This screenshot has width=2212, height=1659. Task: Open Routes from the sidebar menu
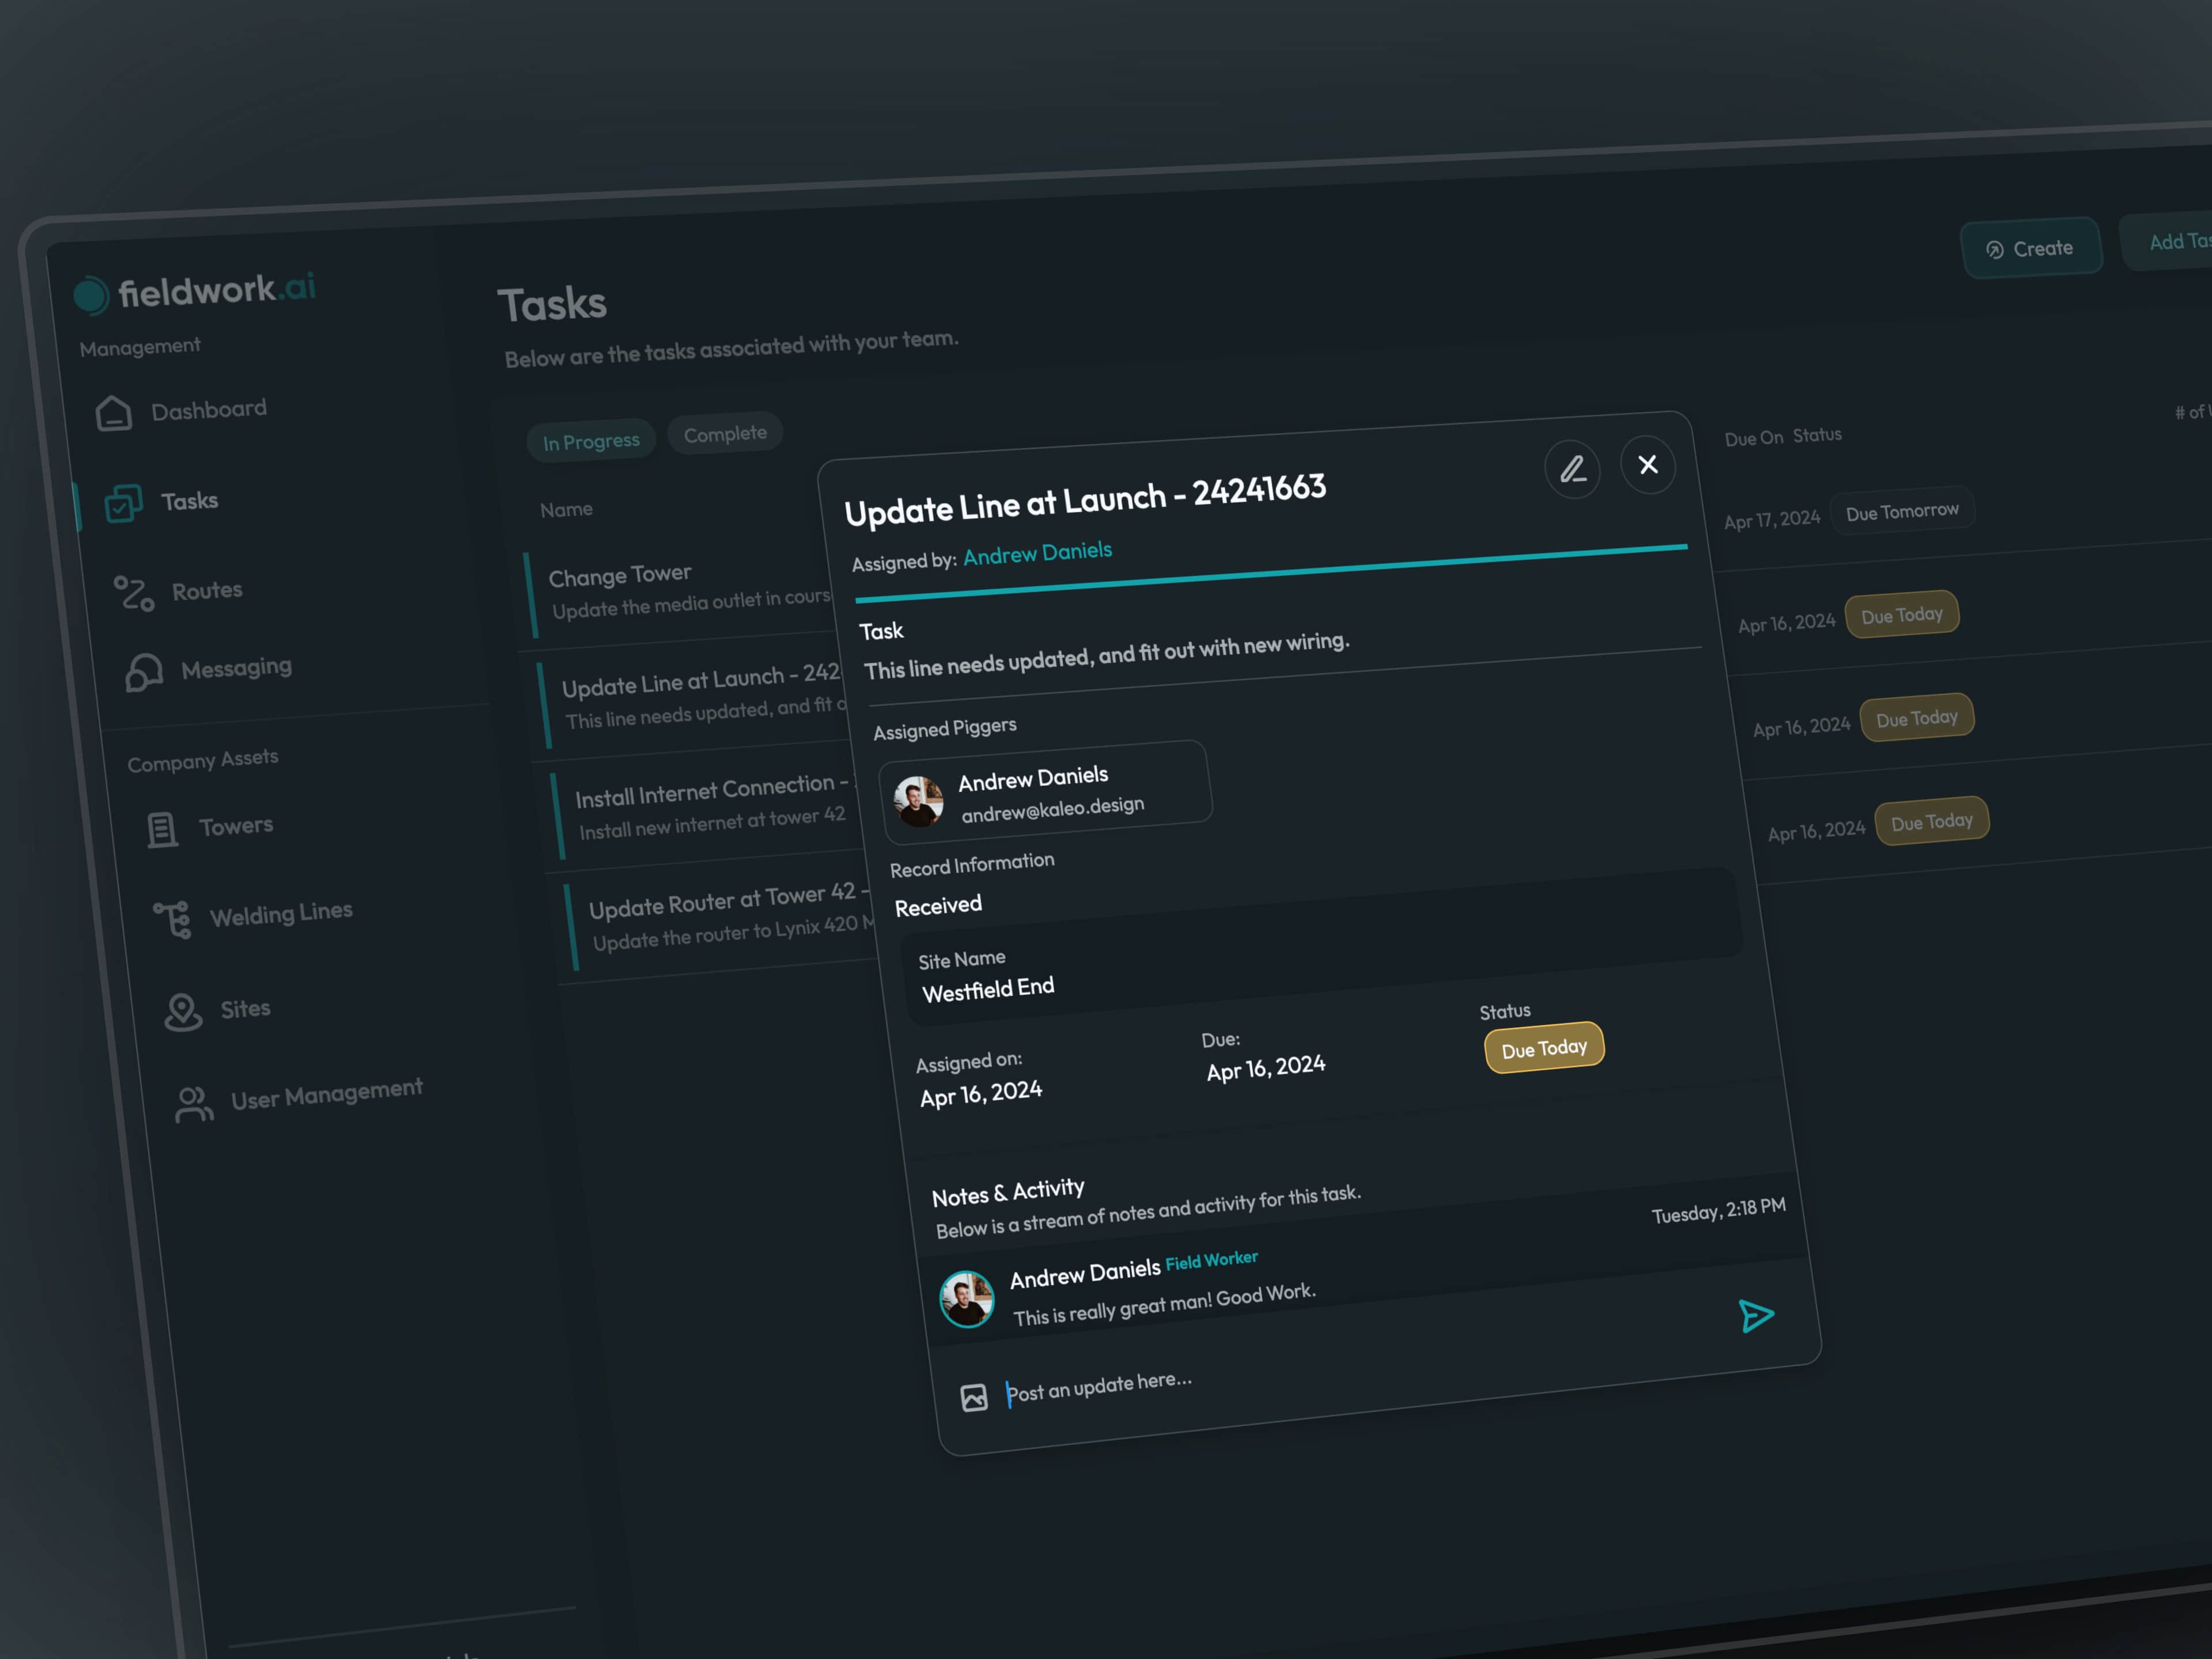pos(207,590)
